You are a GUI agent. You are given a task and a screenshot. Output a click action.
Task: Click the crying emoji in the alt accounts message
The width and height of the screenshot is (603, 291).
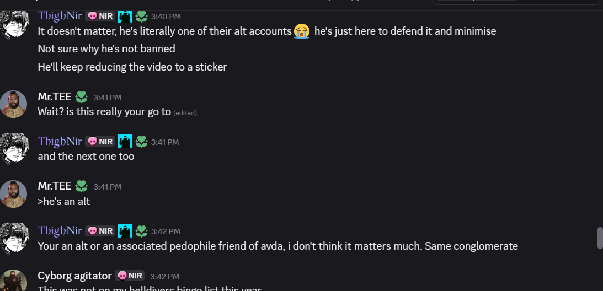pos(302,31)
